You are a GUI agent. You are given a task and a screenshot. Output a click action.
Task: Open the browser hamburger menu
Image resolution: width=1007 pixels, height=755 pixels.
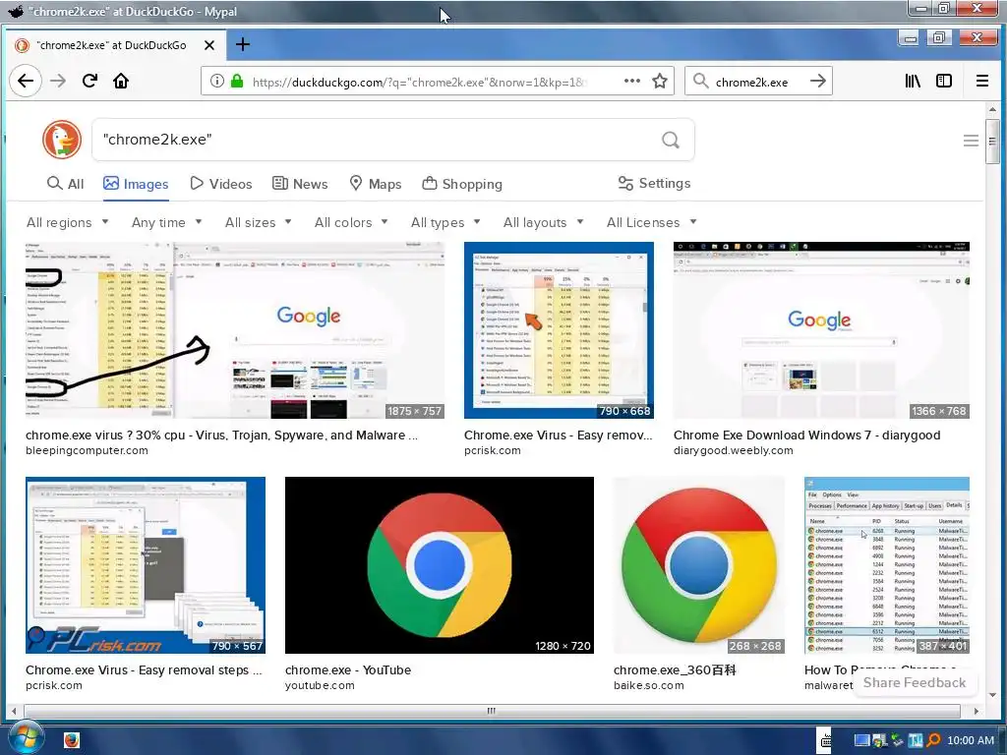(982, 81)
